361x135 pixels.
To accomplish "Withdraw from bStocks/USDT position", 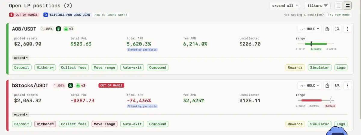I will tap(45, 124).
